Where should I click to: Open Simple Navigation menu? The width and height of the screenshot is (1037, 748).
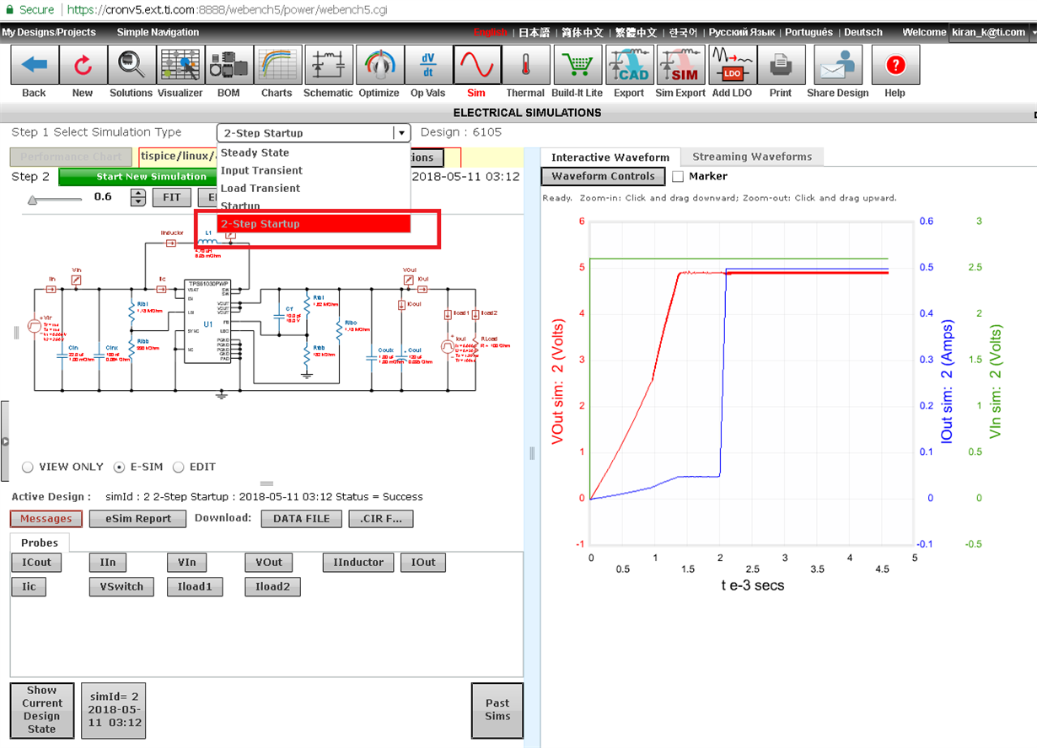(158, 32)
